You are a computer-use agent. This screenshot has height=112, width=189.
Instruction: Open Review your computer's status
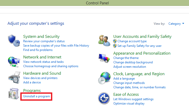(44, 41)
